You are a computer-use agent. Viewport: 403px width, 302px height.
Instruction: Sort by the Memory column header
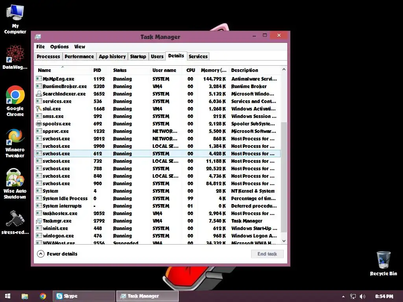click(x=213, y=70)
